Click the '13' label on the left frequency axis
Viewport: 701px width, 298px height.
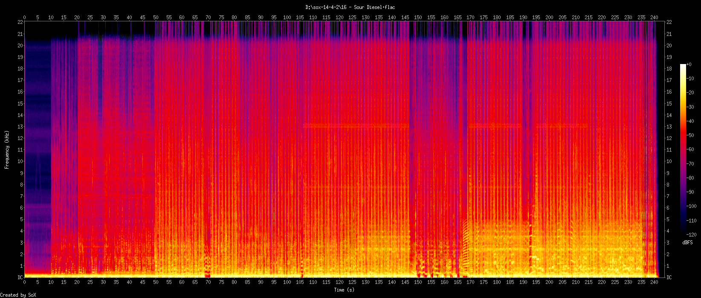point(20,126)
